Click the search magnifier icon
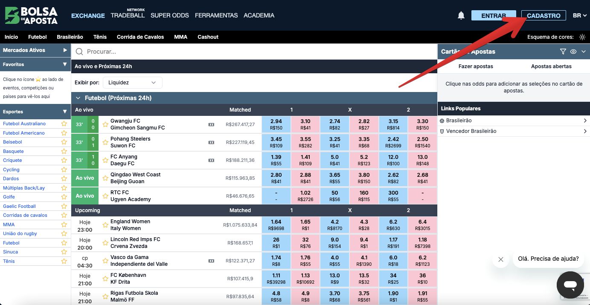 coord(79,52)
